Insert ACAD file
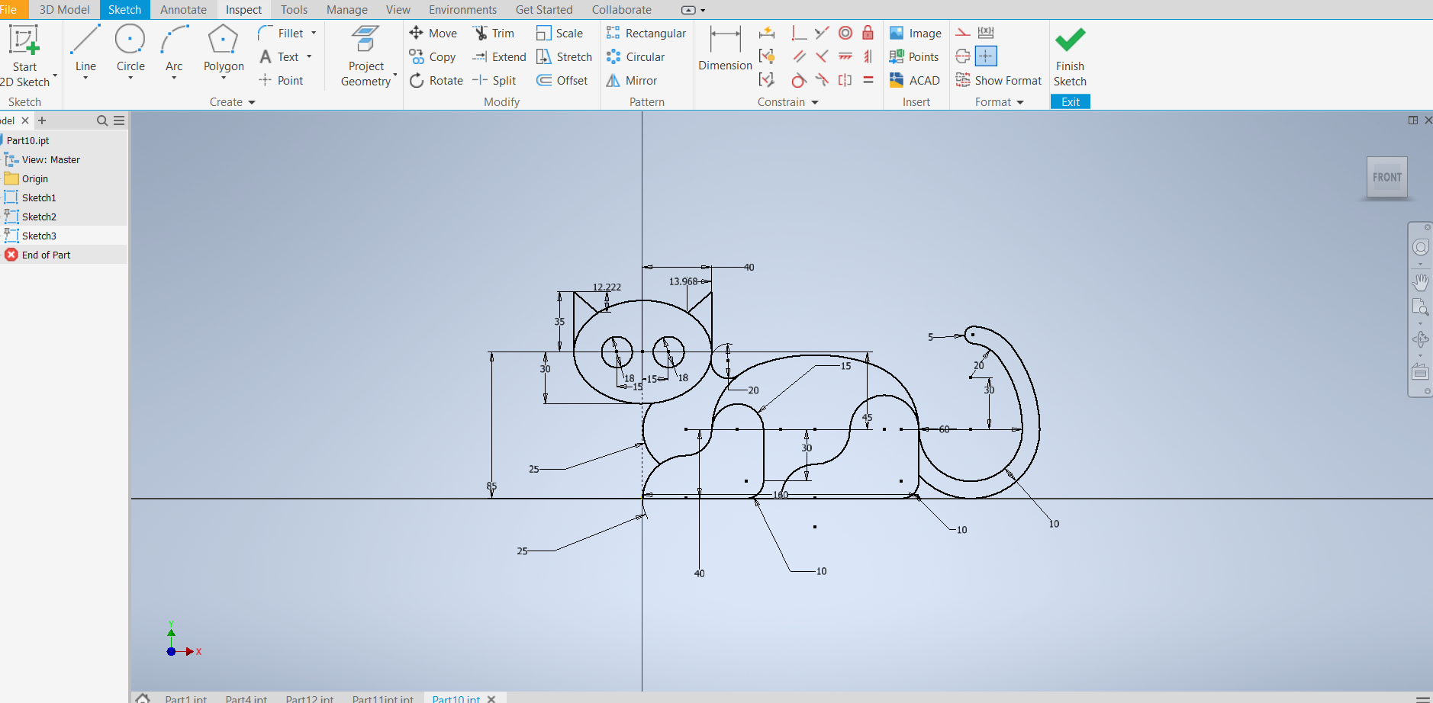This screenshot has height=703, width=1433. tap(914, 81)
